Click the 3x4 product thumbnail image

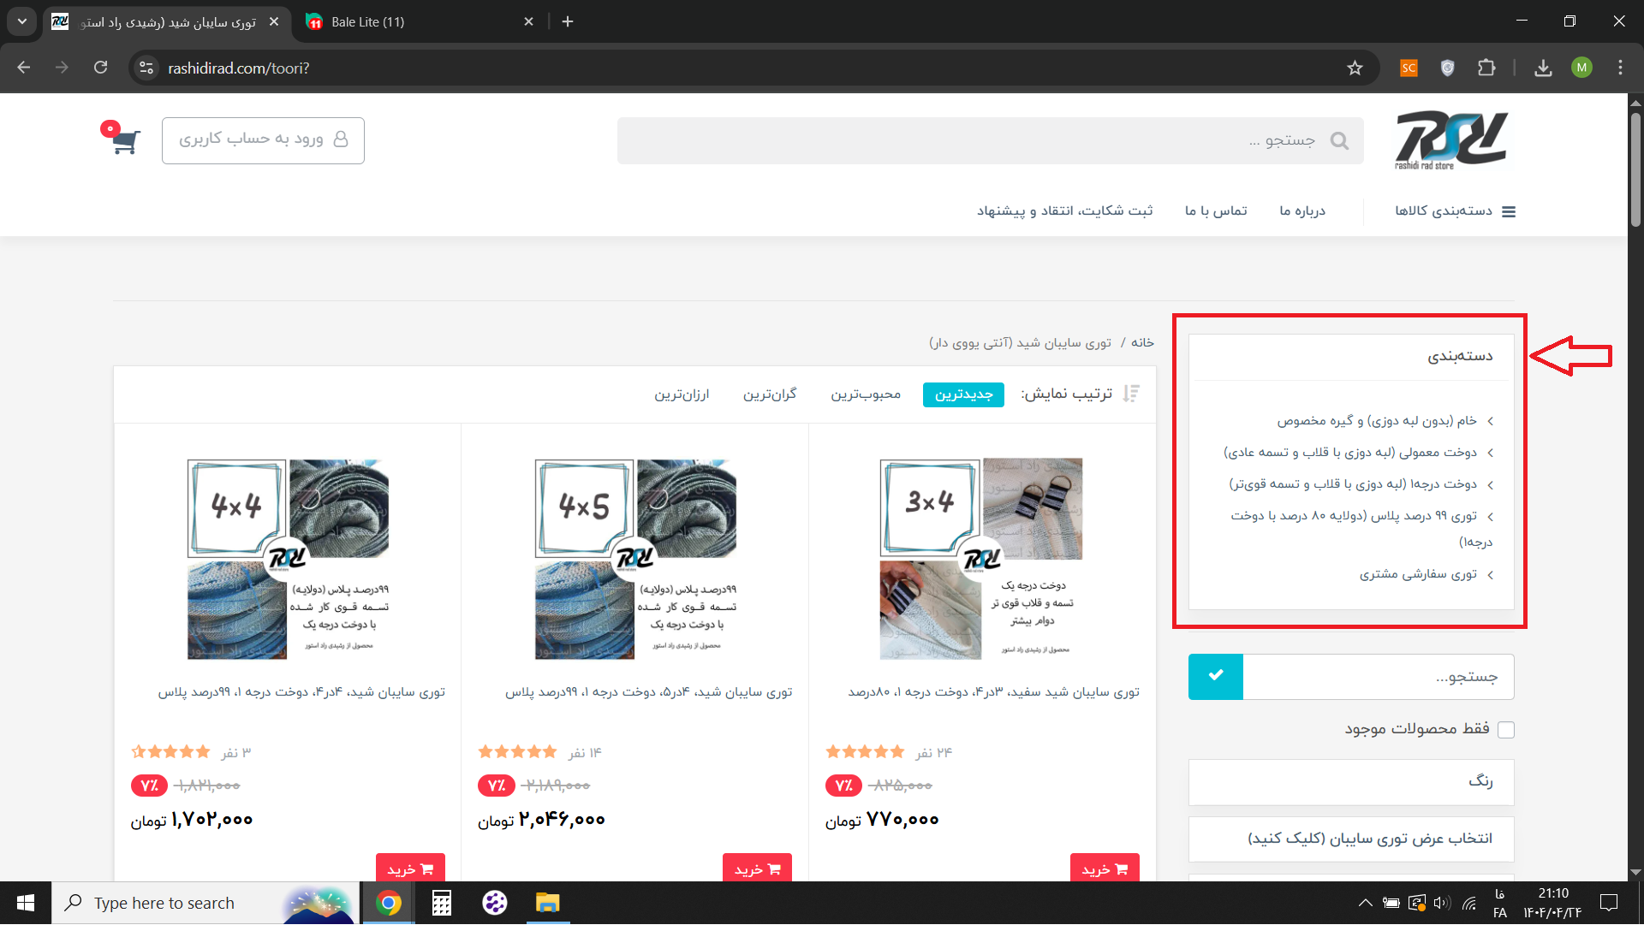tap(981, 559)
